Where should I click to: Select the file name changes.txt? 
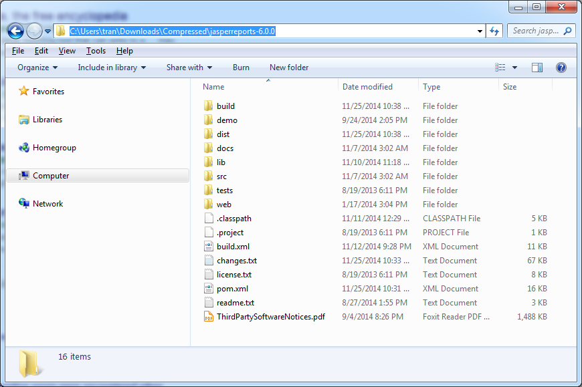(x=237, y=261)
